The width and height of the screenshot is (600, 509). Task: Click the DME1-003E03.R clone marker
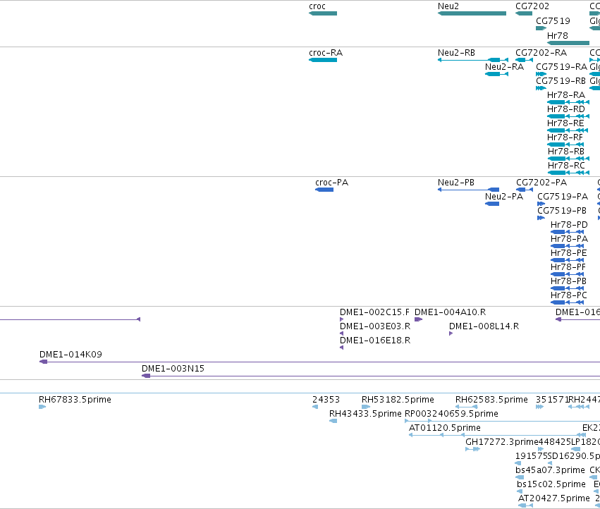[x=342, y=333]
